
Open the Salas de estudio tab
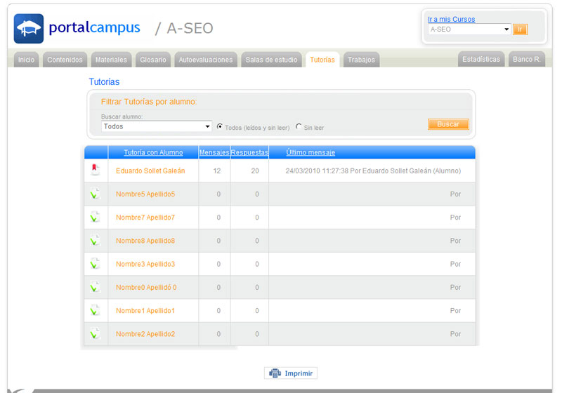(273, 60)
